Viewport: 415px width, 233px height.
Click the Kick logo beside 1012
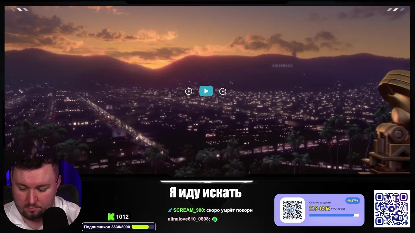point(111,217)
